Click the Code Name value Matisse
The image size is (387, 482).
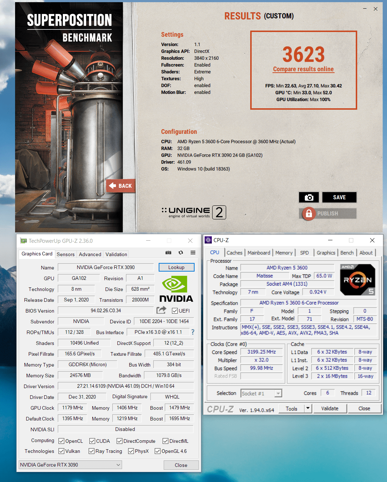point(265,276)
